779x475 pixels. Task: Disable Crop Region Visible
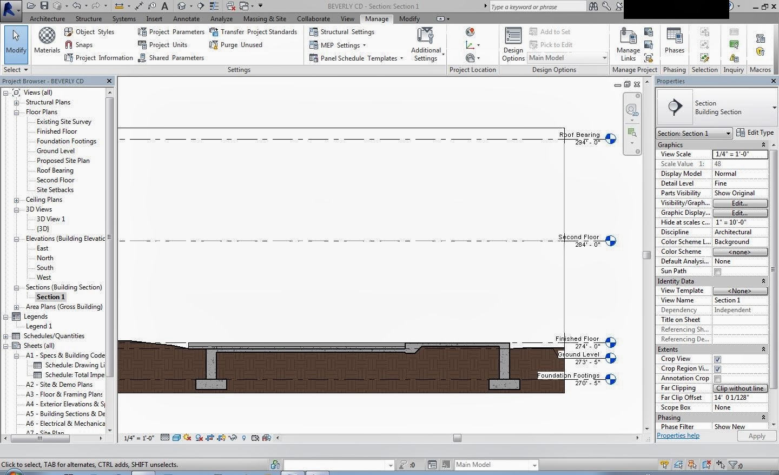718,368
